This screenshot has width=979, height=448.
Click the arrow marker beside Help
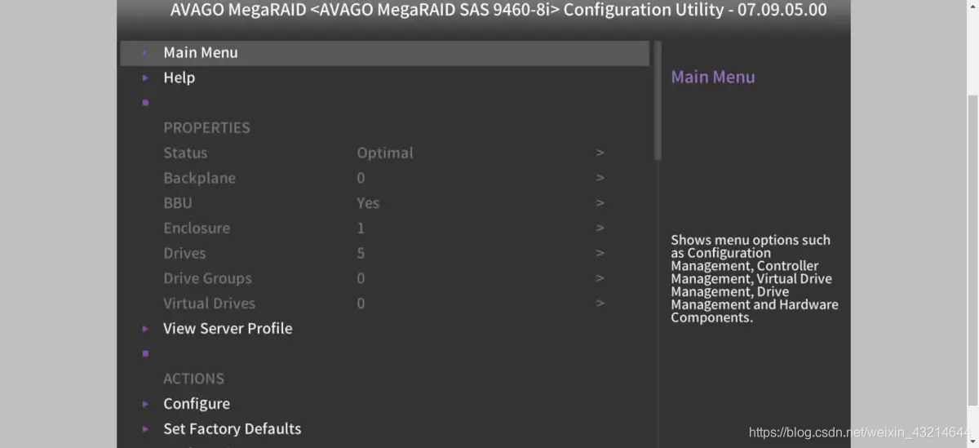click(145, 78)
